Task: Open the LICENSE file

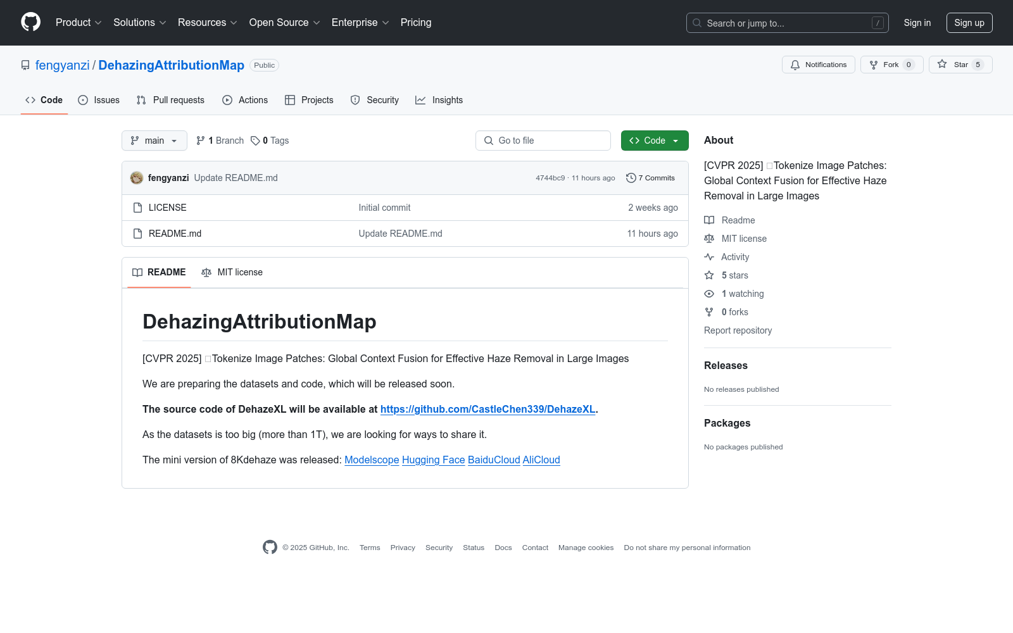Action: coord(168,208)
